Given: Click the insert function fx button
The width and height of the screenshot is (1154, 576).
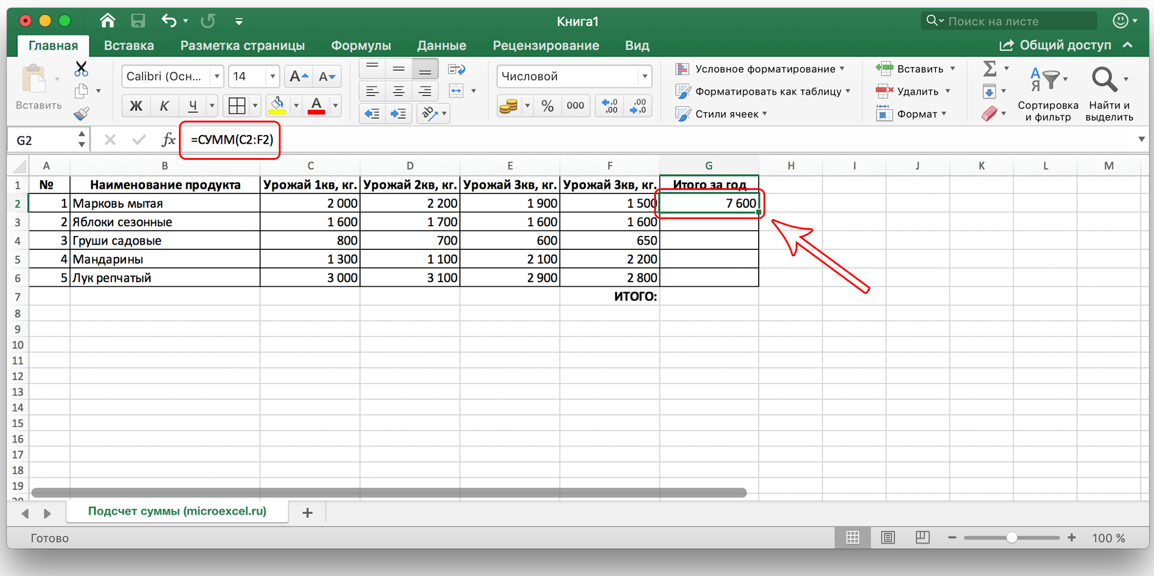Looking at the screenshot, I should 168,140.
